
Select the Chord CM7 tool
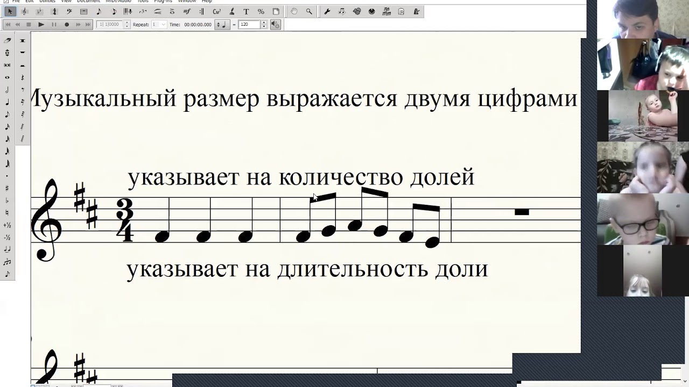(x=216, y=11)
